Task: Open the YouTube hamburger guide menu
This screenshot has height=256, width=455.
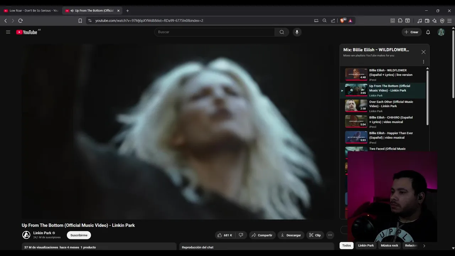Action: (x=8, y=32)
